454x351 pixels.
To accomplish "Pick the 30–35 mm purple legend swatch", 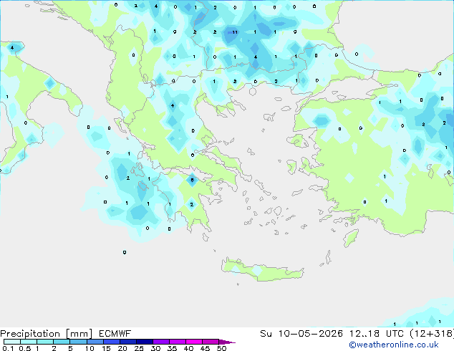I will pos(160,342).
